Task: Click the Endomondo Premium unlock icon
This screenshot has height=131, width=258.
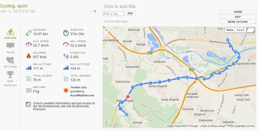Action: [28, 104]
